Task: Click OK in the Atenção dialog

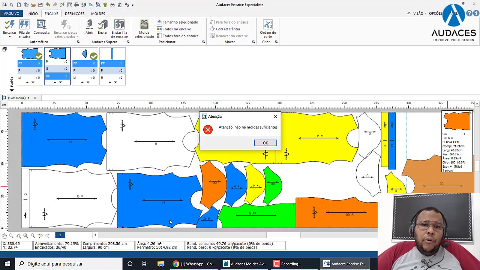Action: 265,143
